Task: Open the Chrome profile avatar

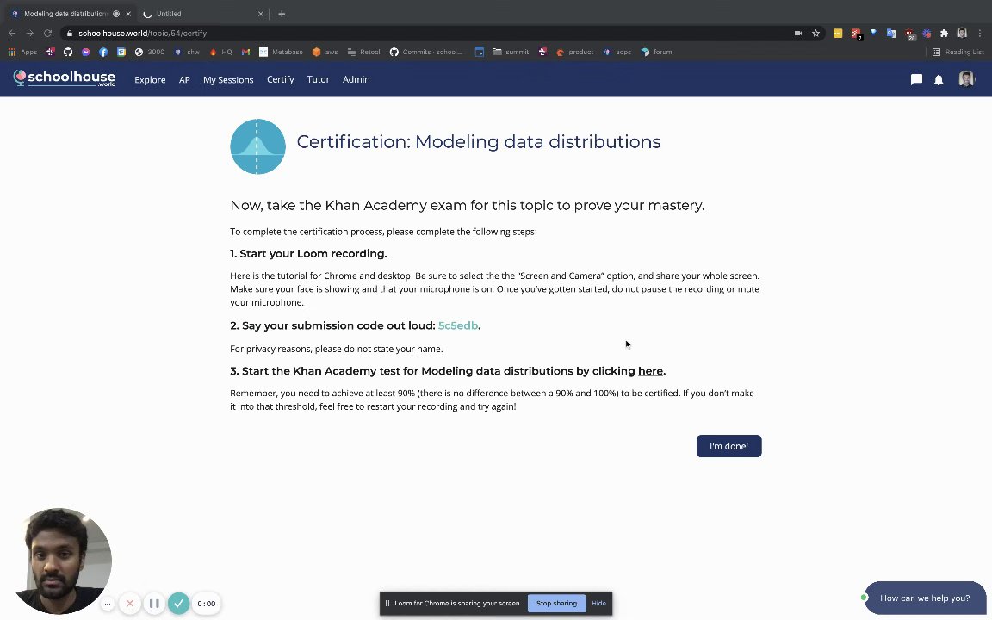Action: point(962,33)
